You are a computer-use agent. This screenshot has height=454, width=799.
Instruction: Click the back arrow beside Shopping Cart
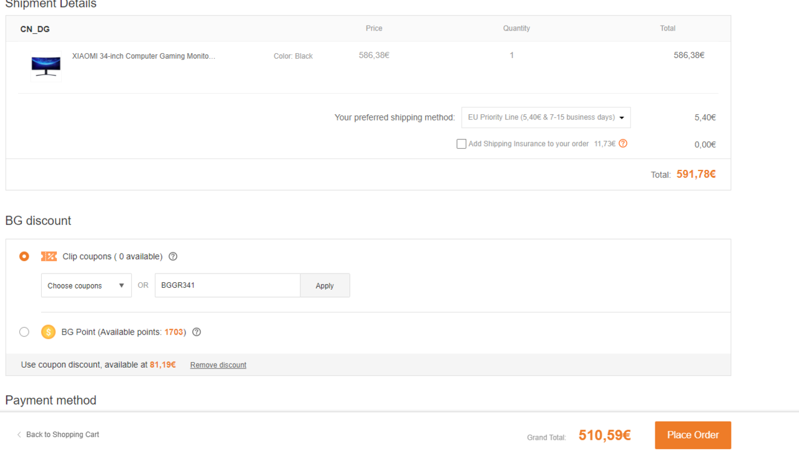tap(19, 435)
